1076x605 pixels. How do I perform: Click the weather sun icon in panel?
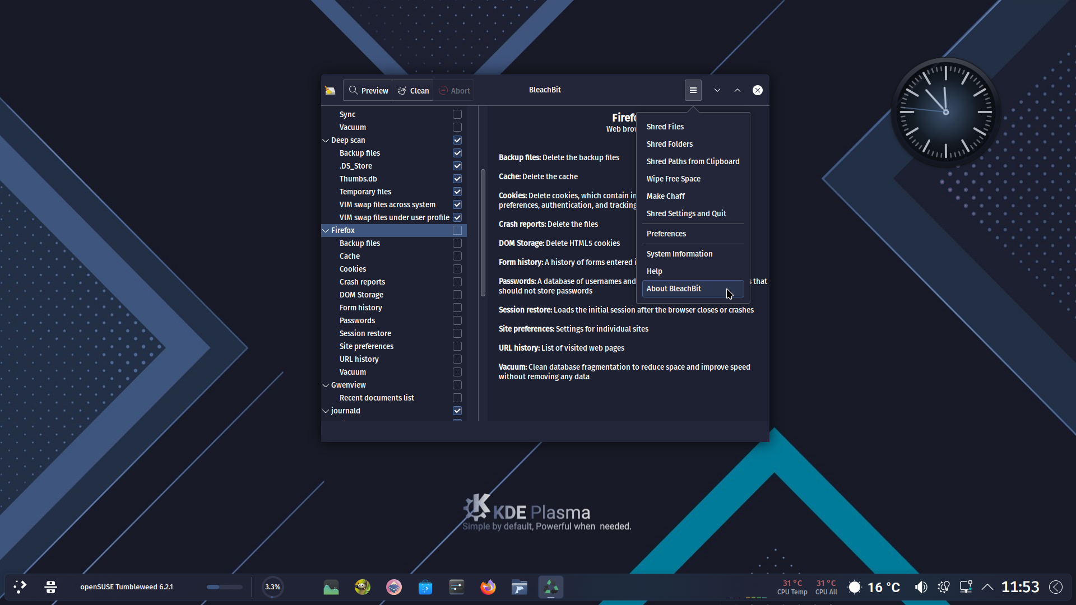(x=854, y=587)
